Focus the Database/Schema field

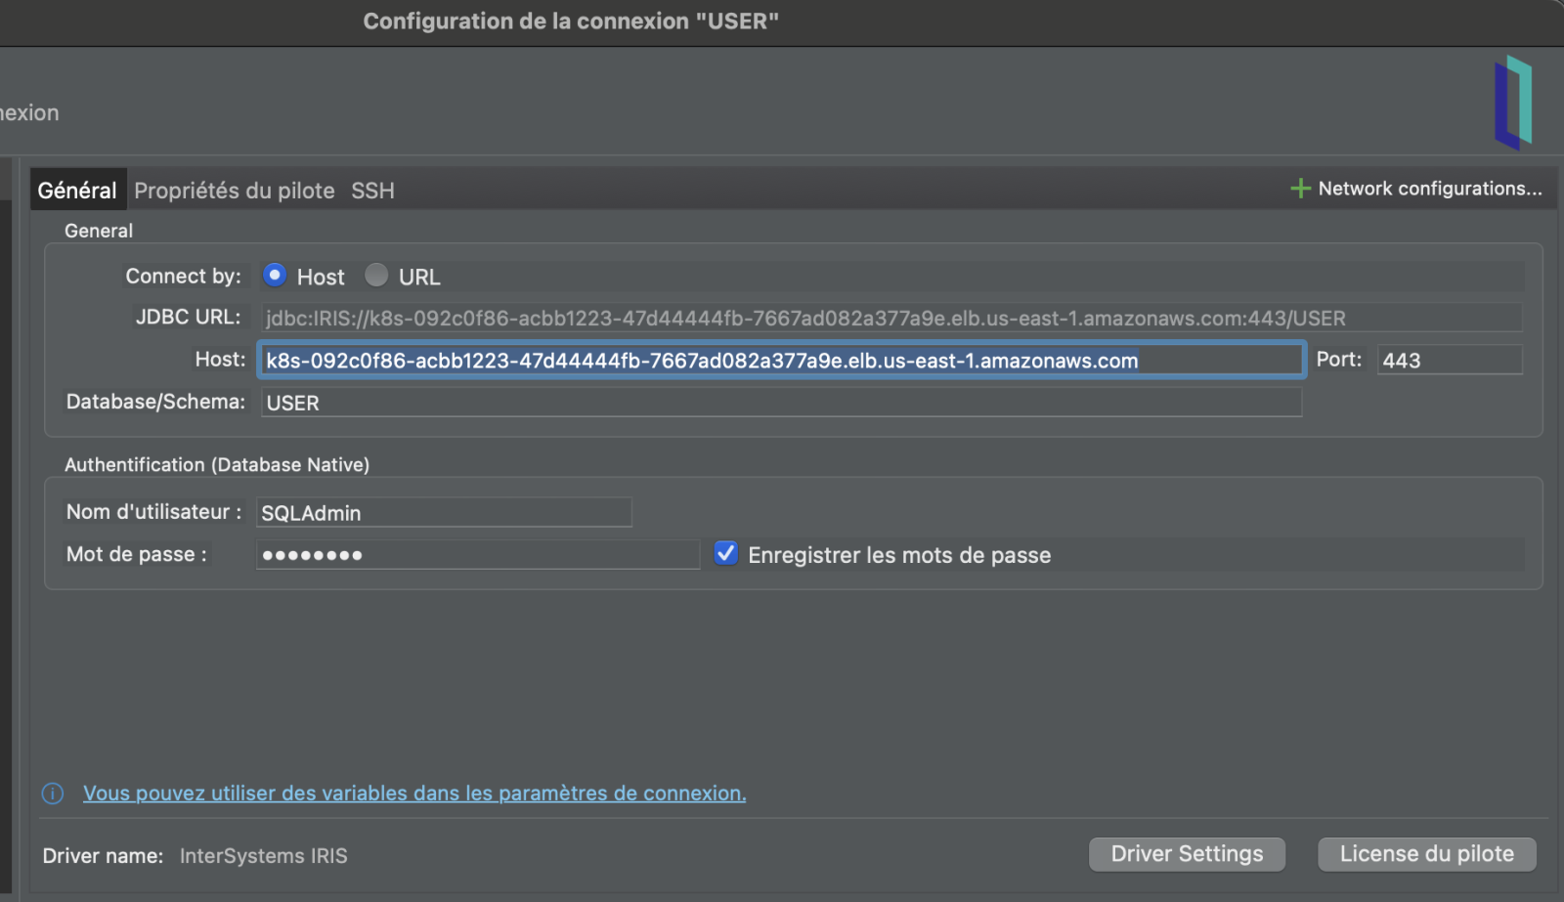780,403
